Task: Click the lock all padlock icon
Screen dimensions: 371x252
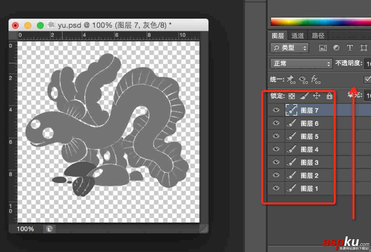Action: (x=329, y=96)
